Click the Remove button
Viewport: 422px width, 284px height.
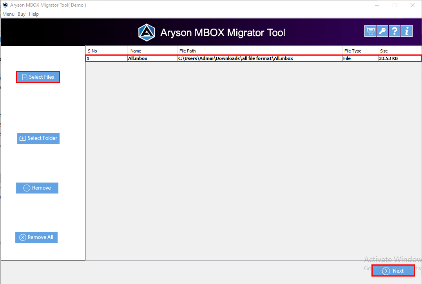point(37,188)
